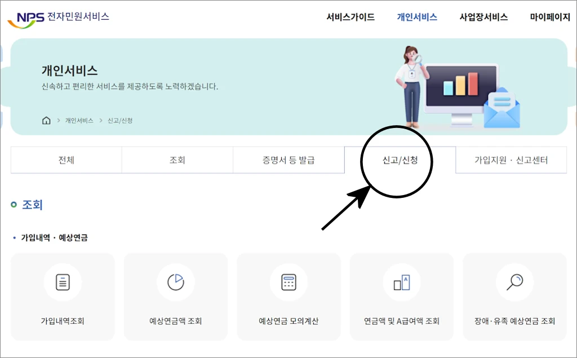This screenshot has height=358, width=577.
Task: Click the 가입내역 · 예상연금 subheading
Action: click(54, 237)
